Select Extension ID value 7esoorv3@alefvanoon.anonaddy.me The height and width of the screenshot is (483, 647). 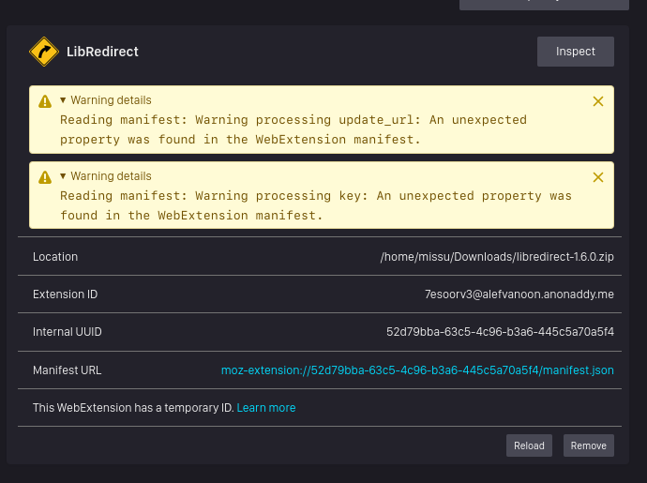[x=519, y=294]
